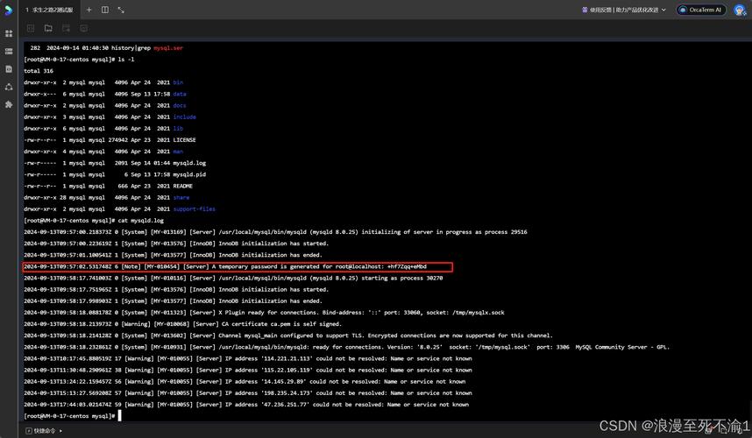Toggle fullscreen with the expand arrows icon
This screenshot has width=752, height=438.
point(121,10)
